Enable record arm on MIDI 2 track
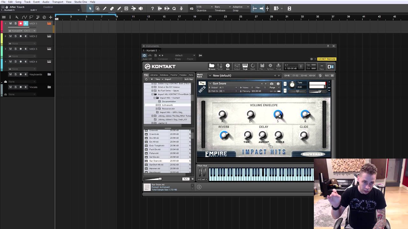 pos(20,36)
